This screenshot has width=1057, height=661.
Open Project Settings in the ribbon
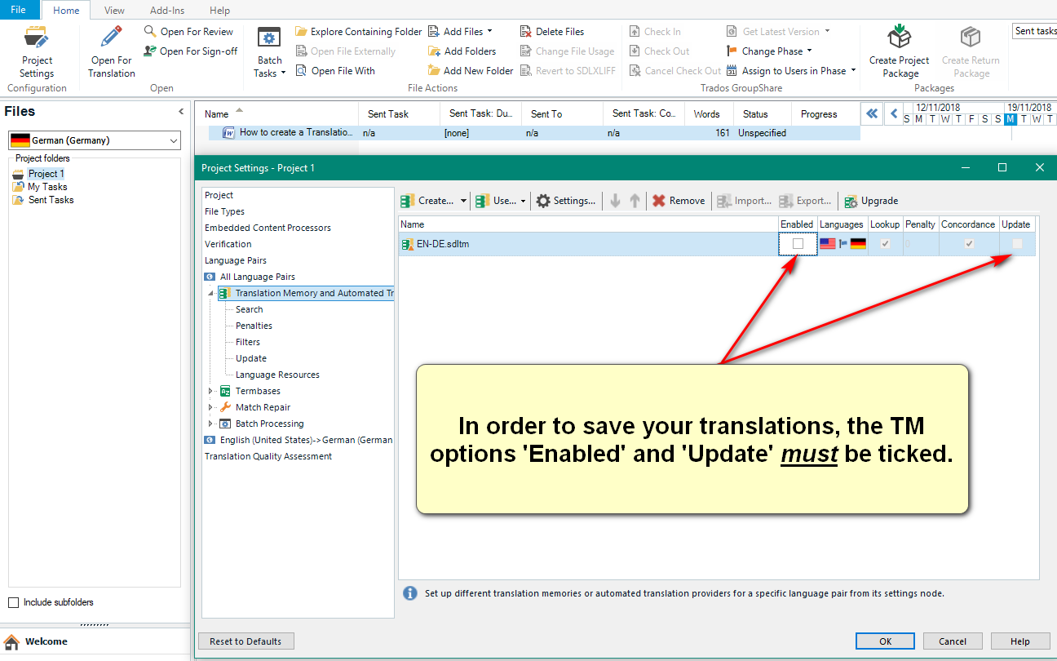(37, 53)
